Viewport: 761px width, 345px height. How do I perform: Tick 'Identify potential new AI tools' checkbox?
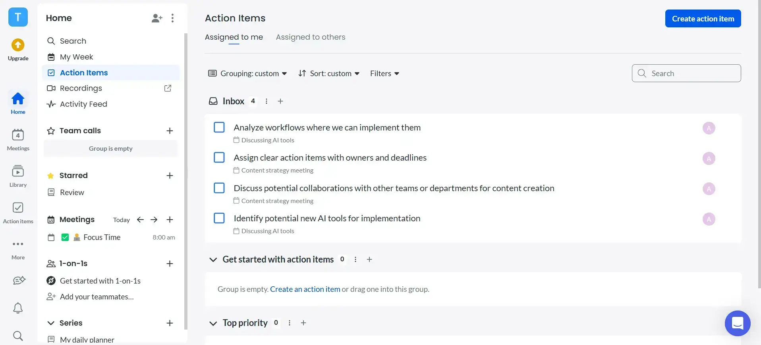tap(219, 218)
